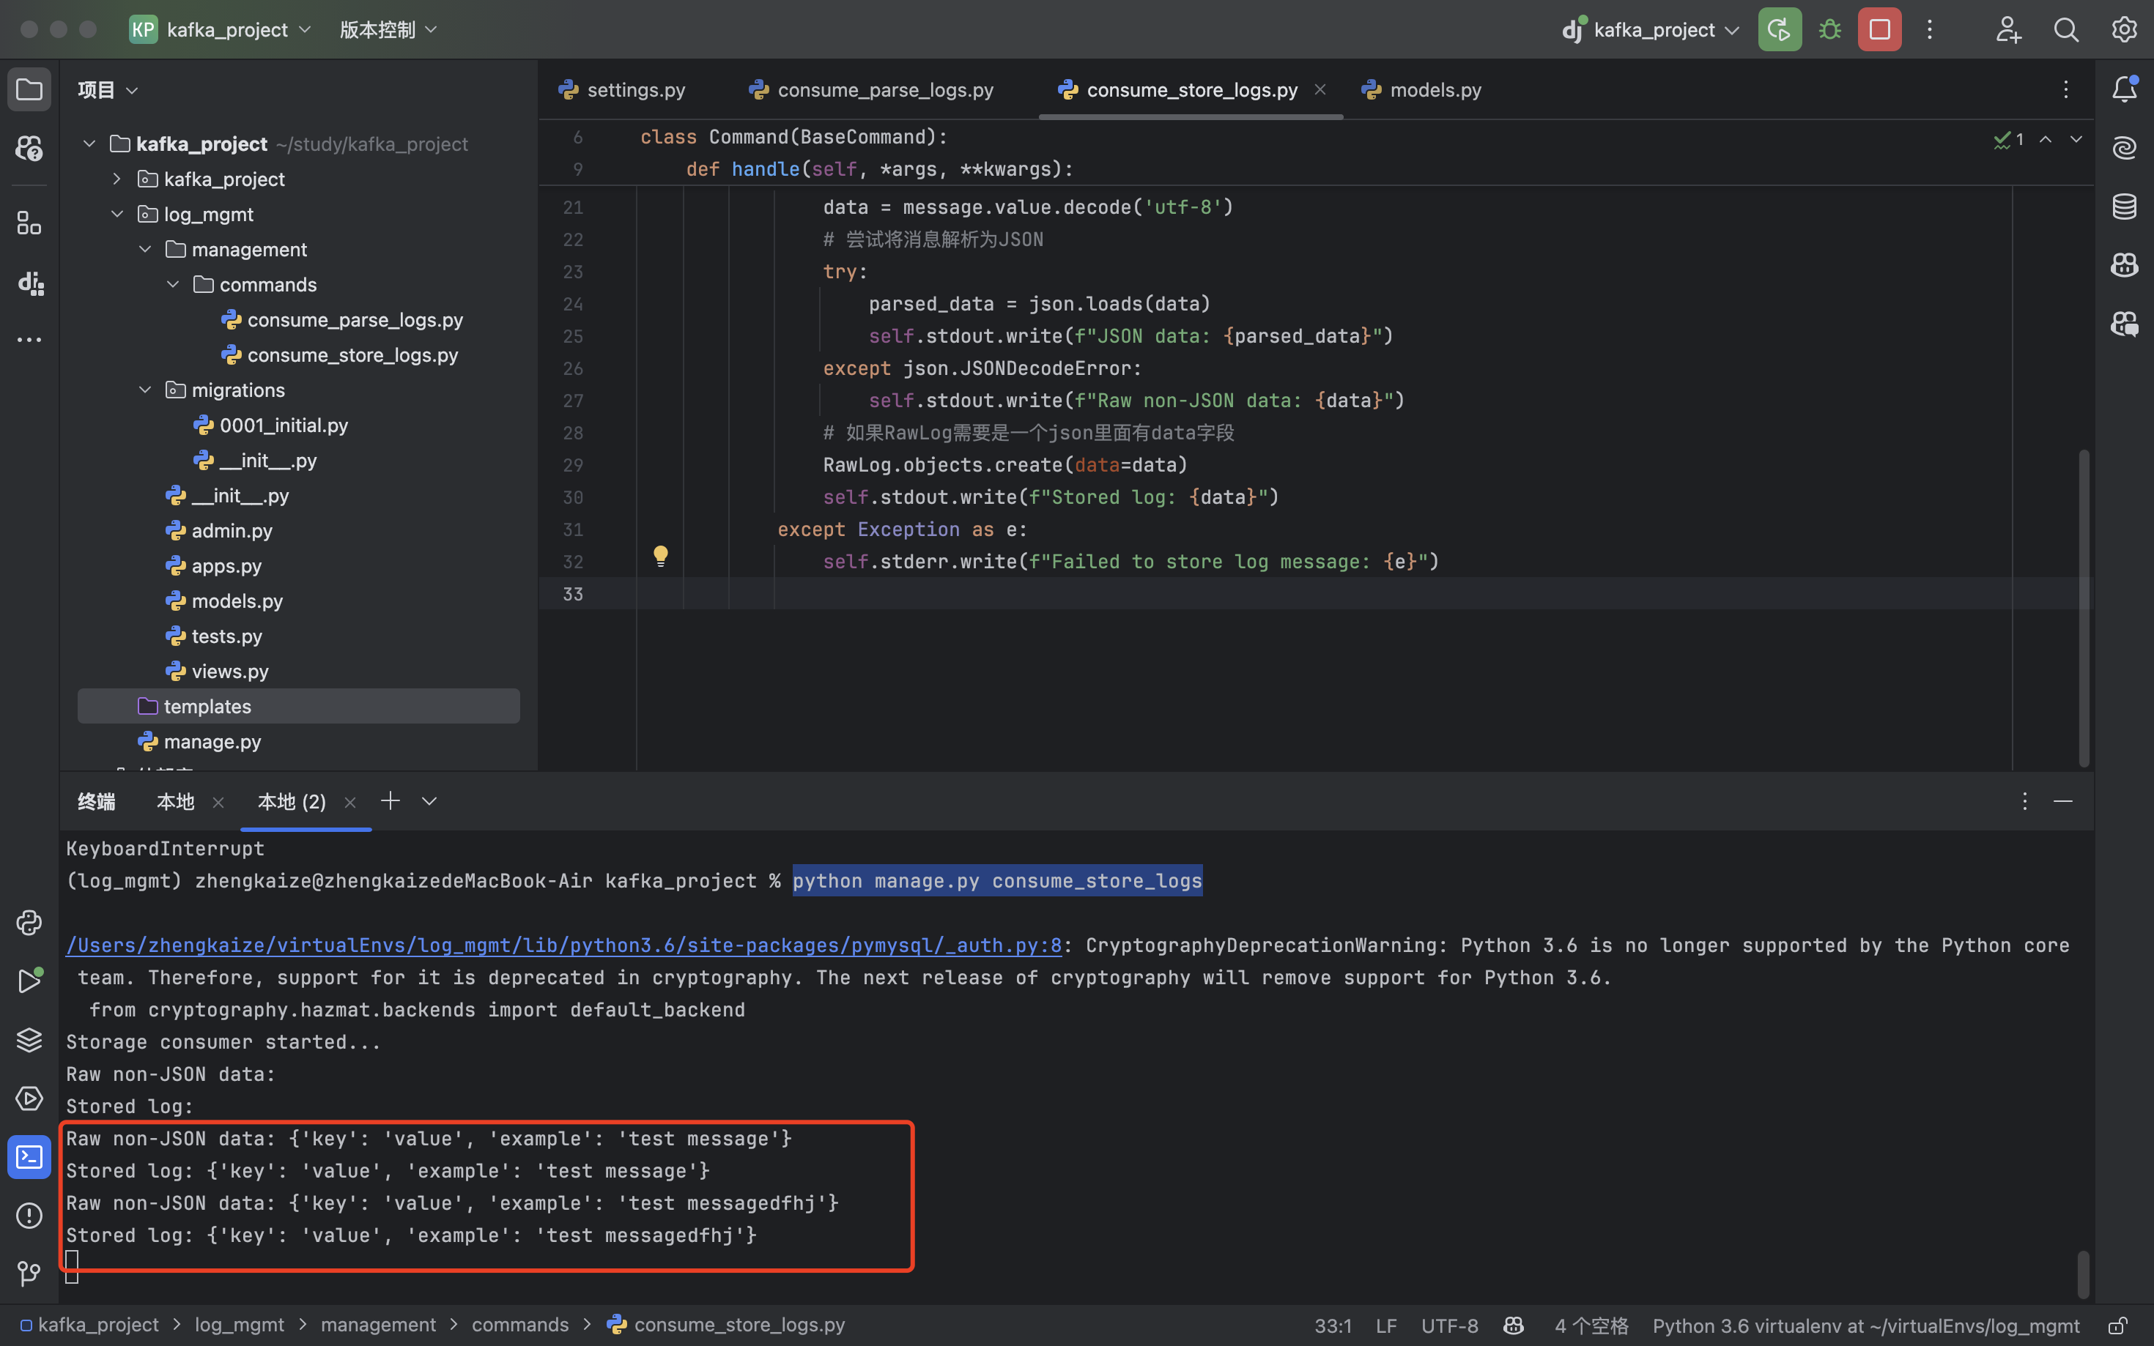
Task: Click the yellow lightbulb intention icon
Action: [x=660, y=557]
